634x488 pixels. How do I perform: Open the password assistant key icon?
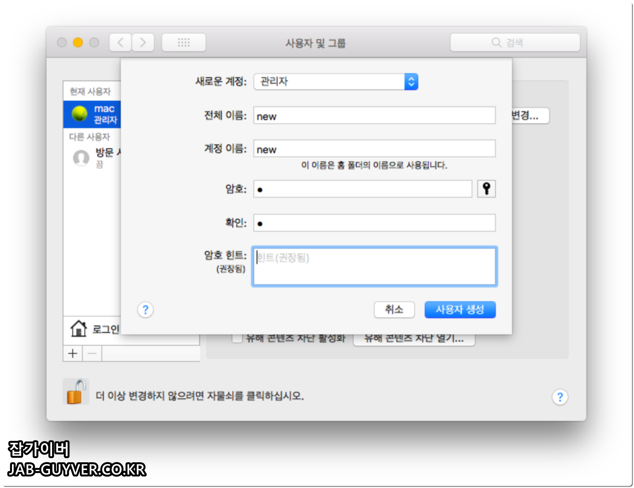click(486, 189)
